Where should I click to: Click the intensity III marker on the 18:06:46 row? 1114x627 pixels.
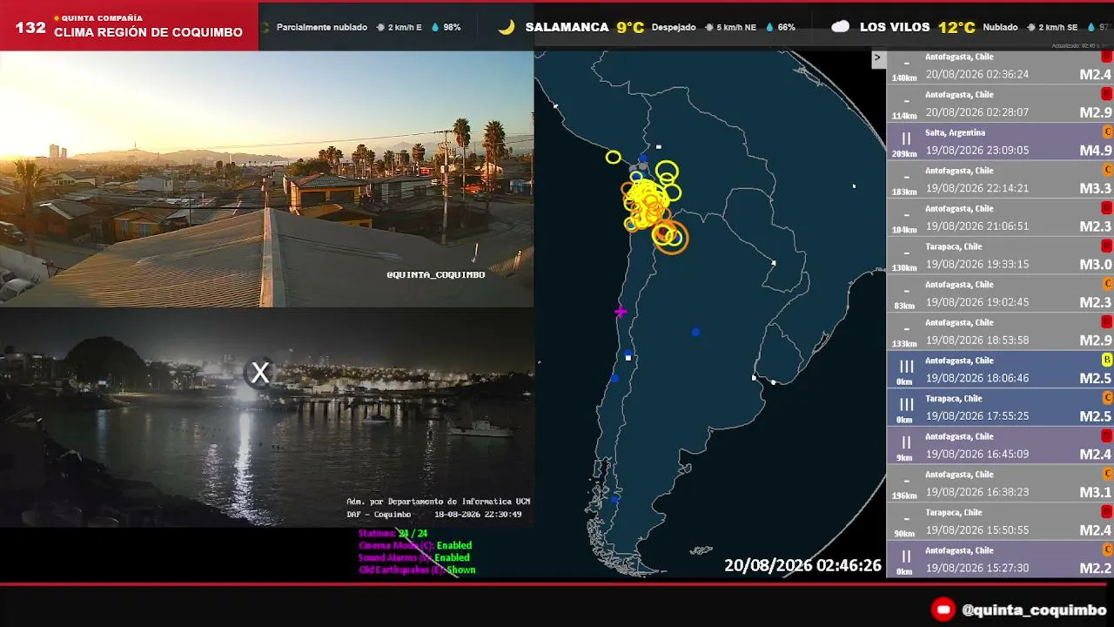click(906, 367)
